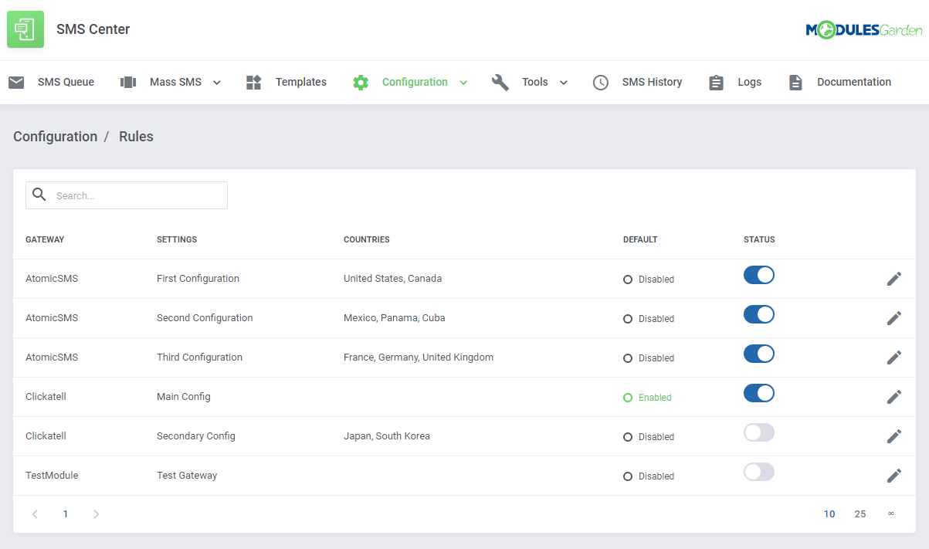Viewport: 929px width, 549px height.
Task: Open the Tools wrench icon
Action: click(500, 81)
